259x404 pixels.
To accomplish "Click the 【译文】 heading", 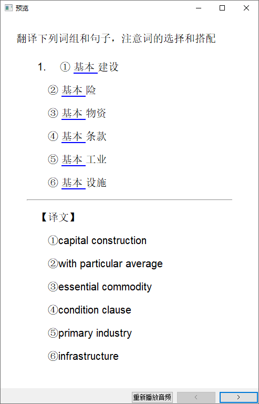I will (58, 217).
